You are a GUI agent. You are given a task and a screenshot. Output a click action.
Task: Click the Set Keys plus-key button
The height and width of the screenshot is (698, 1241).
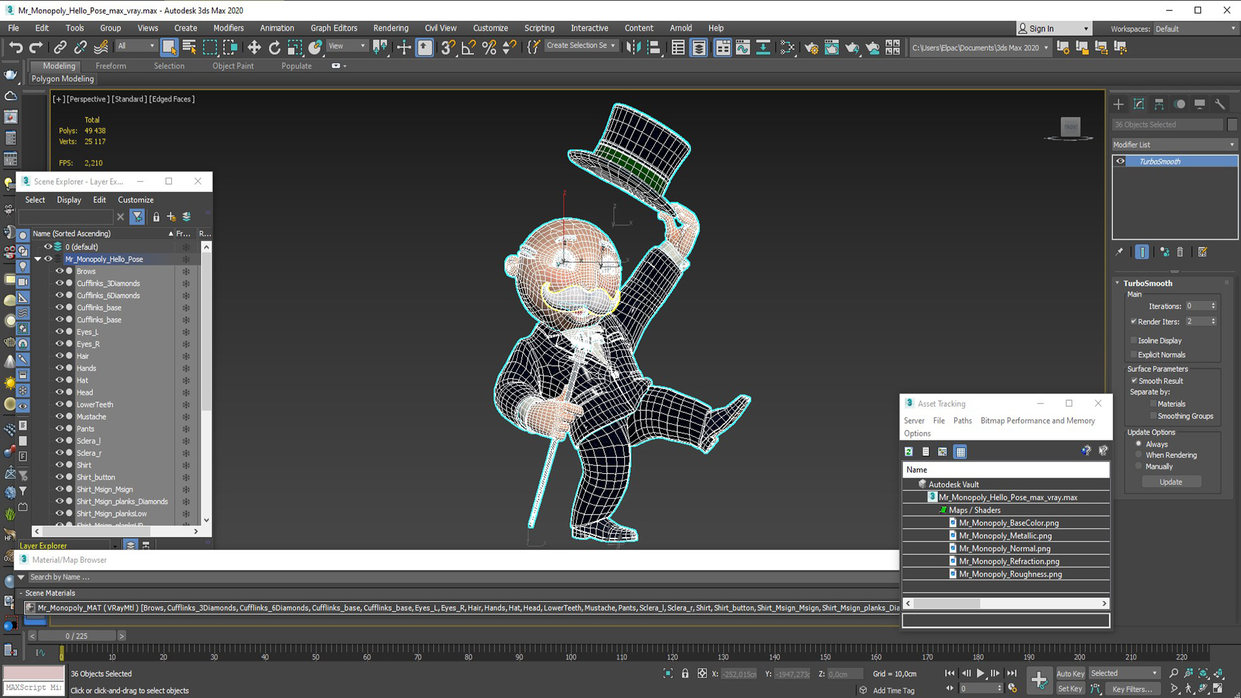[x=1039, y=681]
